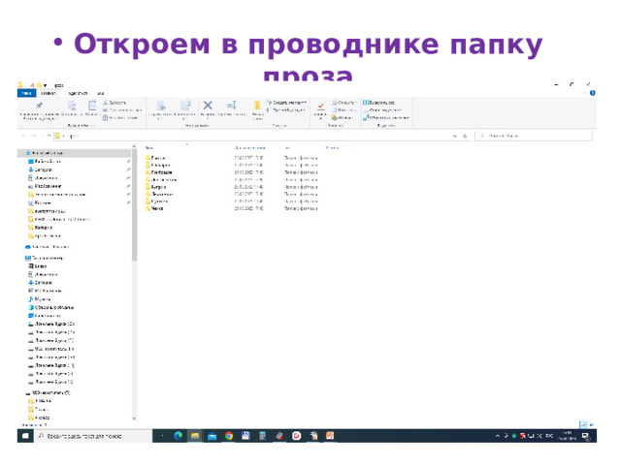Click the Windows Start button
621x465 pixels.
(25, 436)
